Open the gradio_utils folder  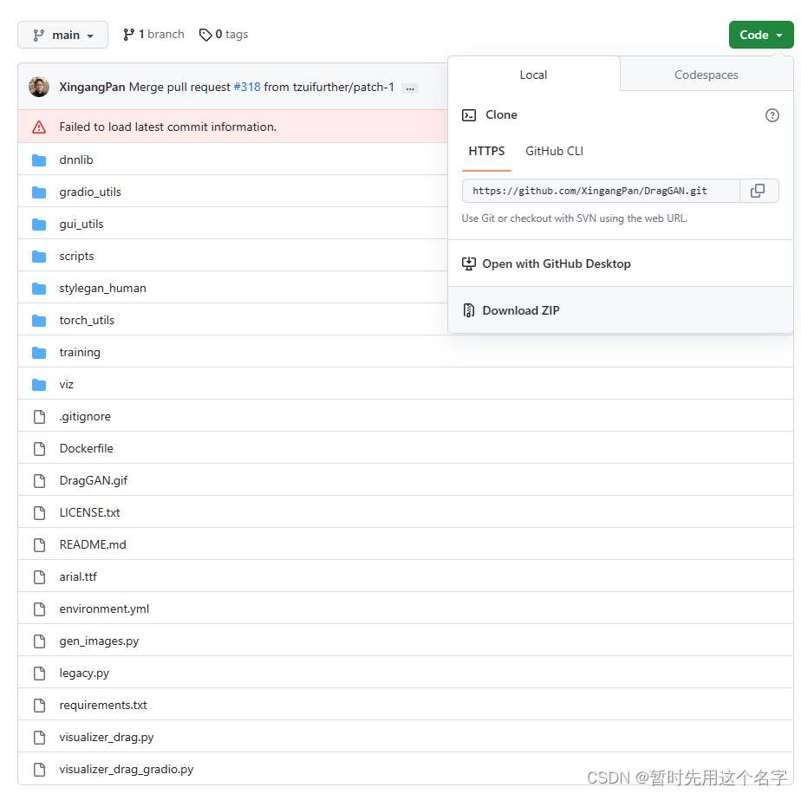click(x=90, y=192)
